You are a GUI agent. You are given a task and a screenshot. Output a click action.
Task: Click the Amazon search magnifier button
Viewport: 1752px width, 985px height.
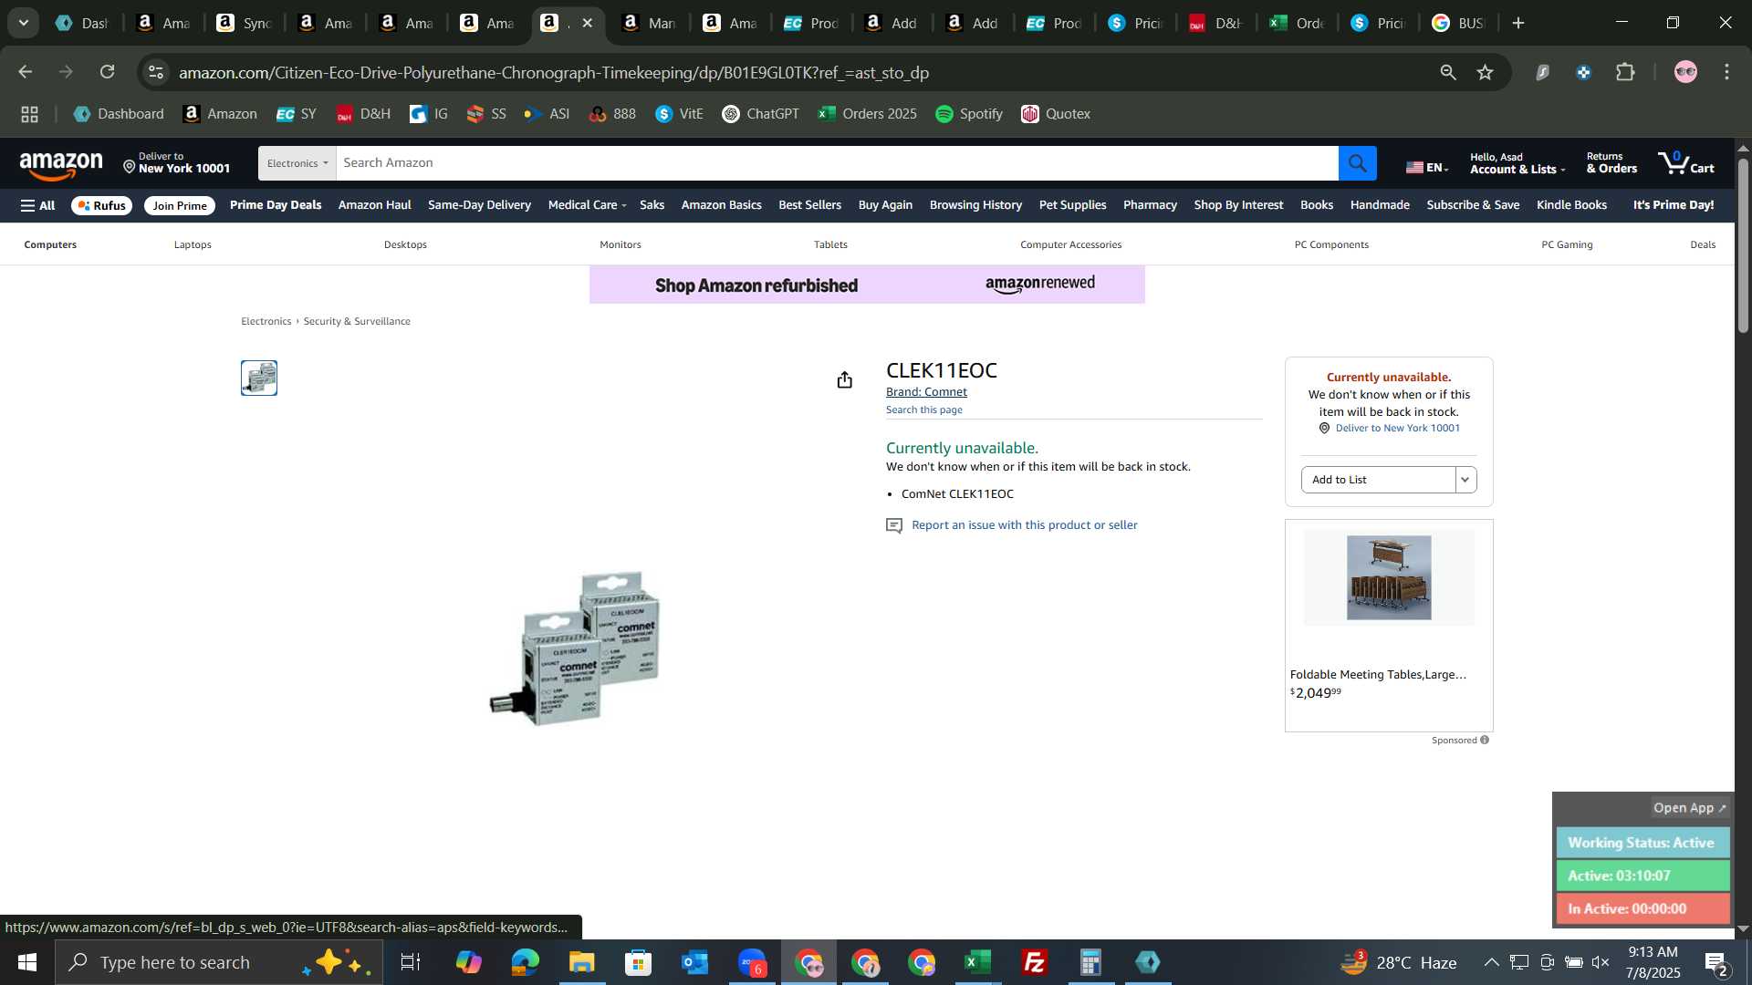[x=1357, y=163]
